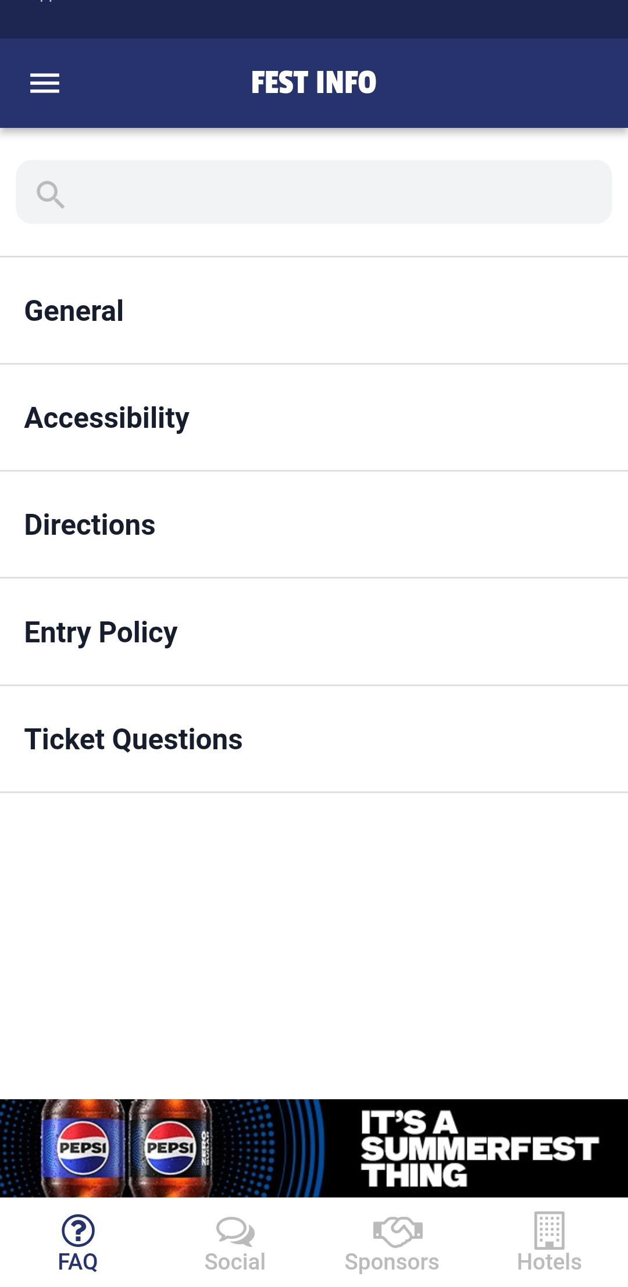Switch to the Hotels tab label
This screenshot has height=1287, width=628.
pos(549,1262)
